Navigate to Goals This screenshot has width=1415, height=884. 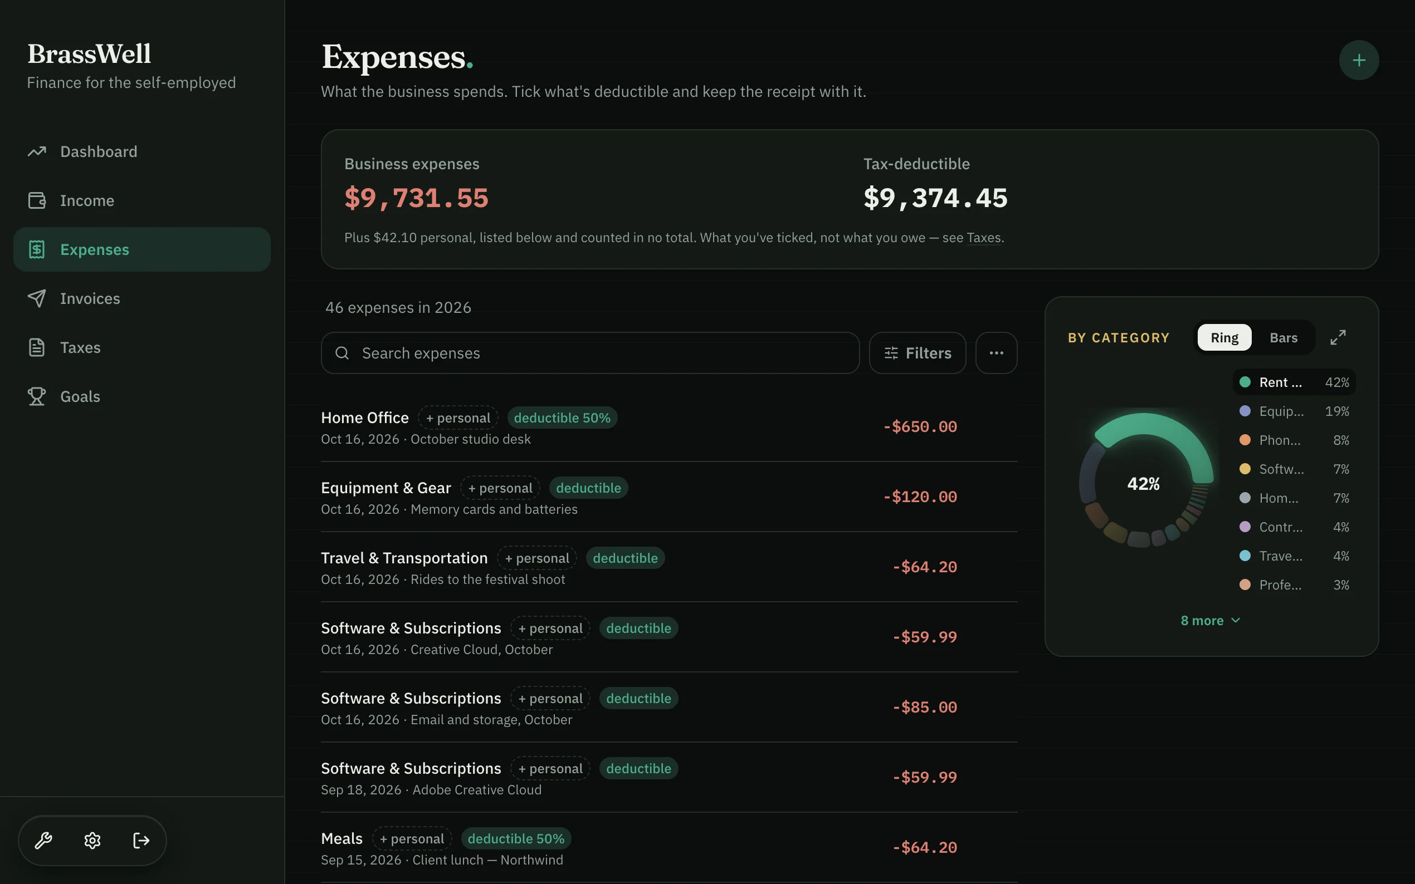tap(141, 396)
